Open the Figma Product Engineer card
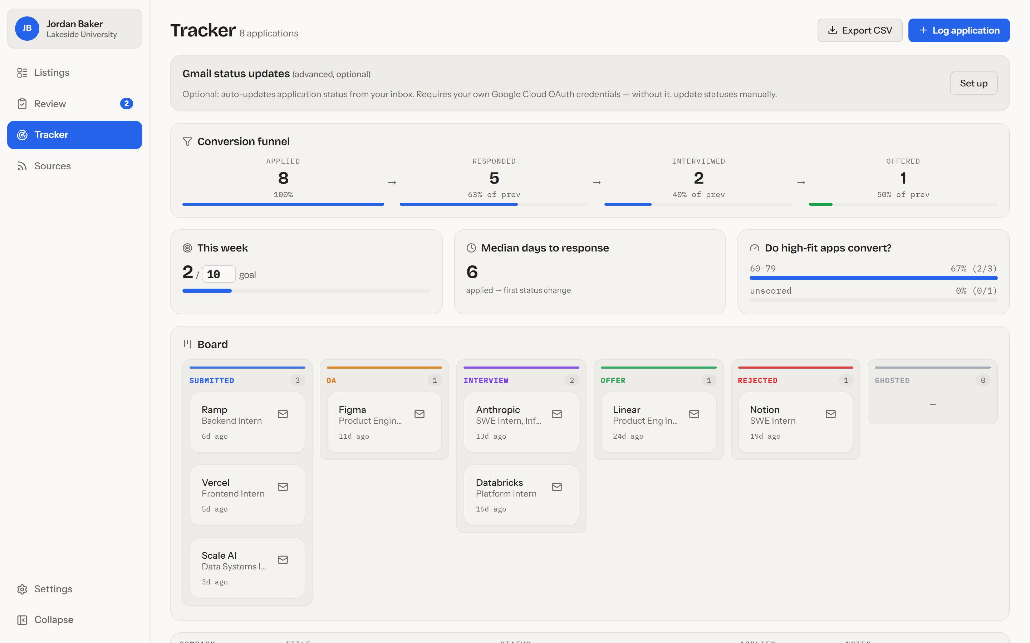 coord(384,422)
